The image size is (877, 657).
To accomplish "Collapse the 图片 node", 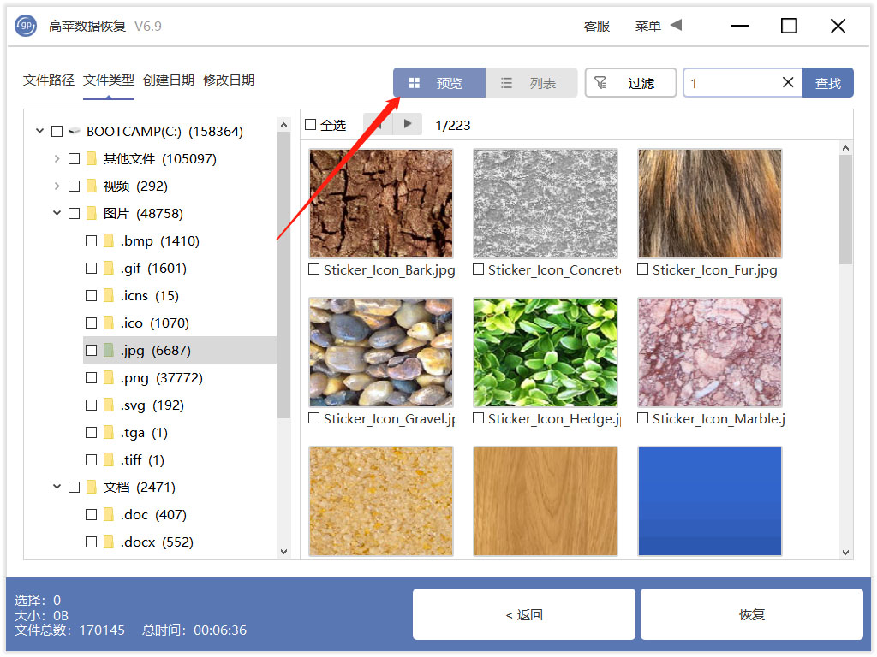I will click(57, 213).
